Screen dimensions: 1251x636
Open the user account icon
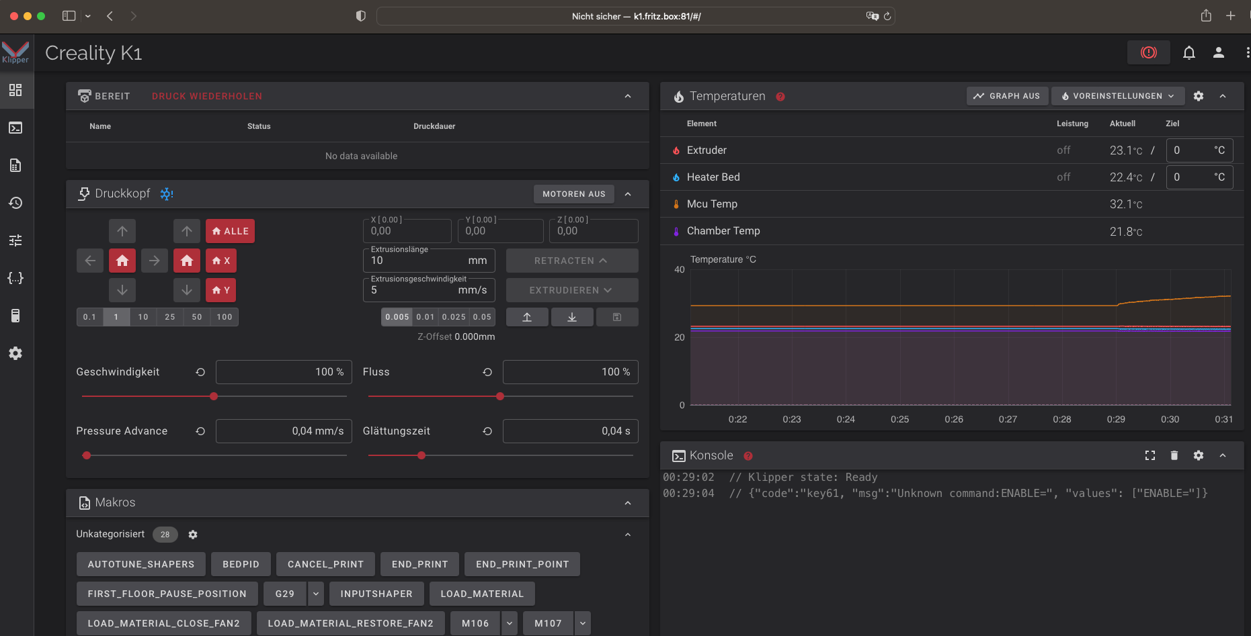1219,52
